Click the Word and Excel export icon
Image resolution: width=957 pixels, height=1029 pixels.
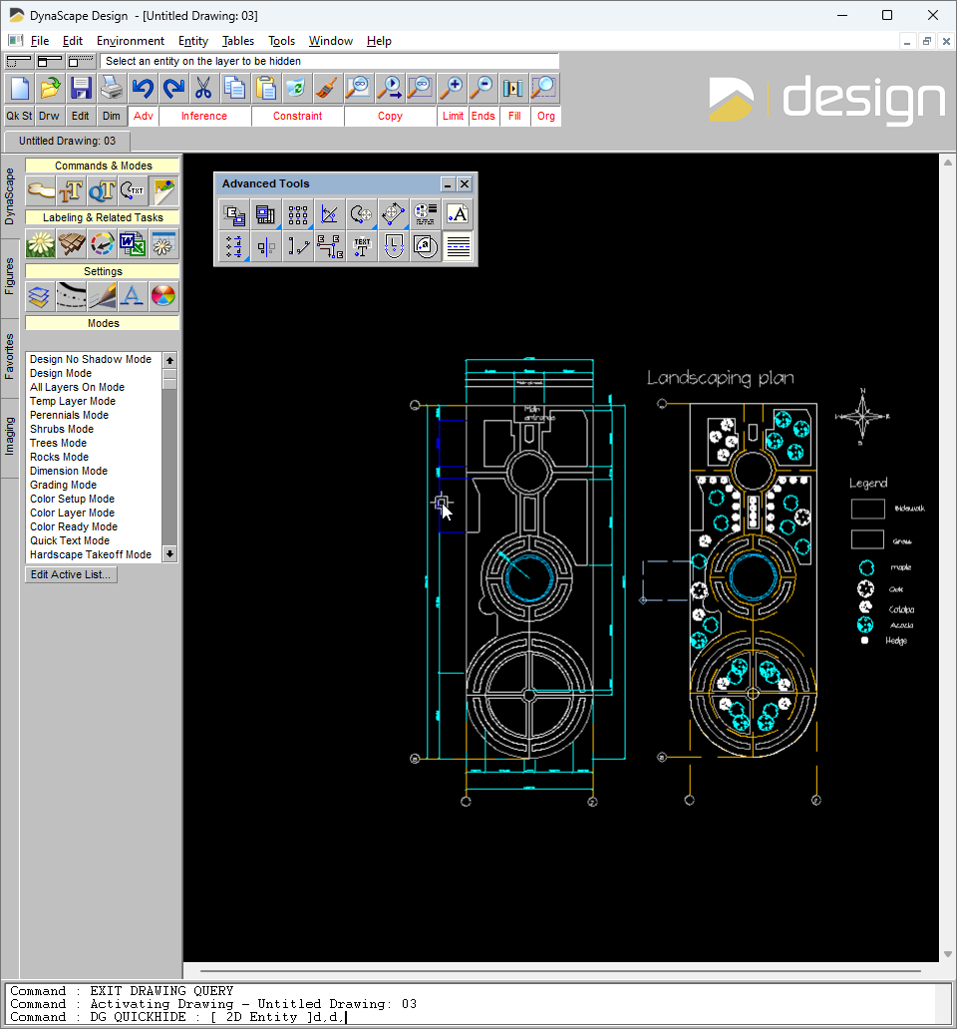(132, 243)
